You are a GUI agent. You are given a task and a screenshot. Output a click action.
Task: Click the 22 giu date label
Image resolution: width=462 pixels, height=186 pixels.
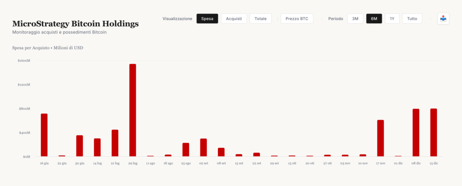pos(62,163)
